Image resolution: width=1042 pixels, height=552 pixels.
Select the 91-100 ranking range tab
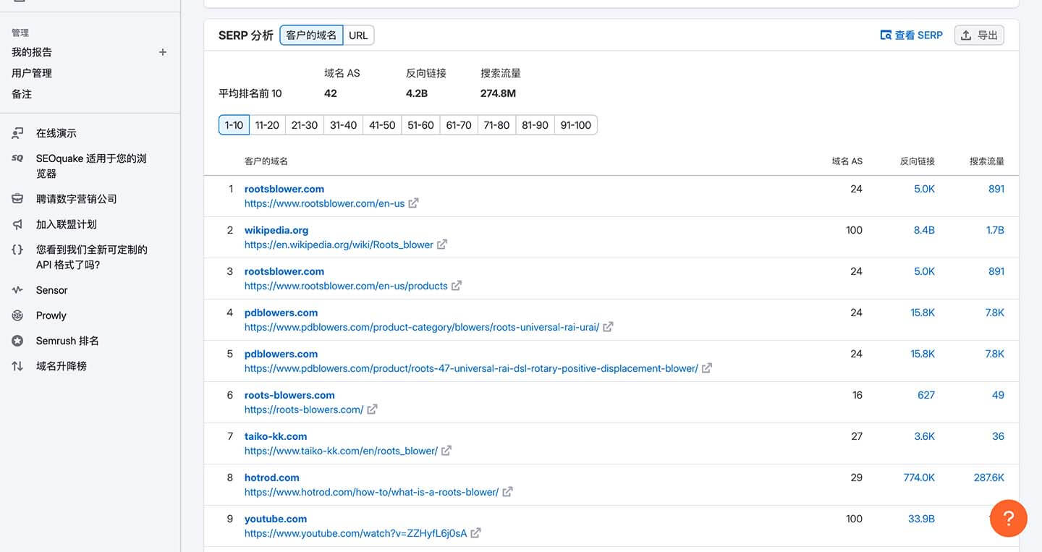coord(576,125)
